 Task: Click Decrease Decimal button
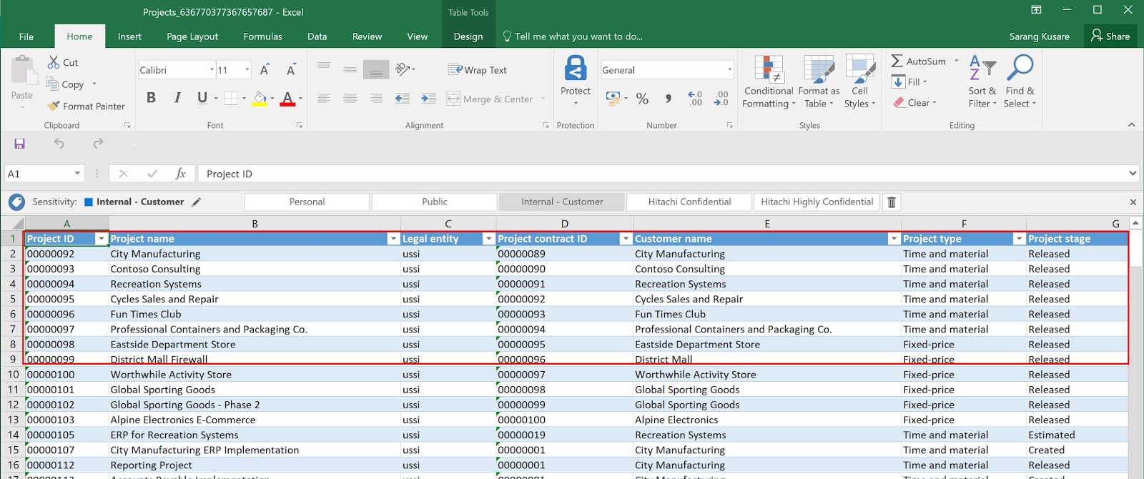(721, 98)
